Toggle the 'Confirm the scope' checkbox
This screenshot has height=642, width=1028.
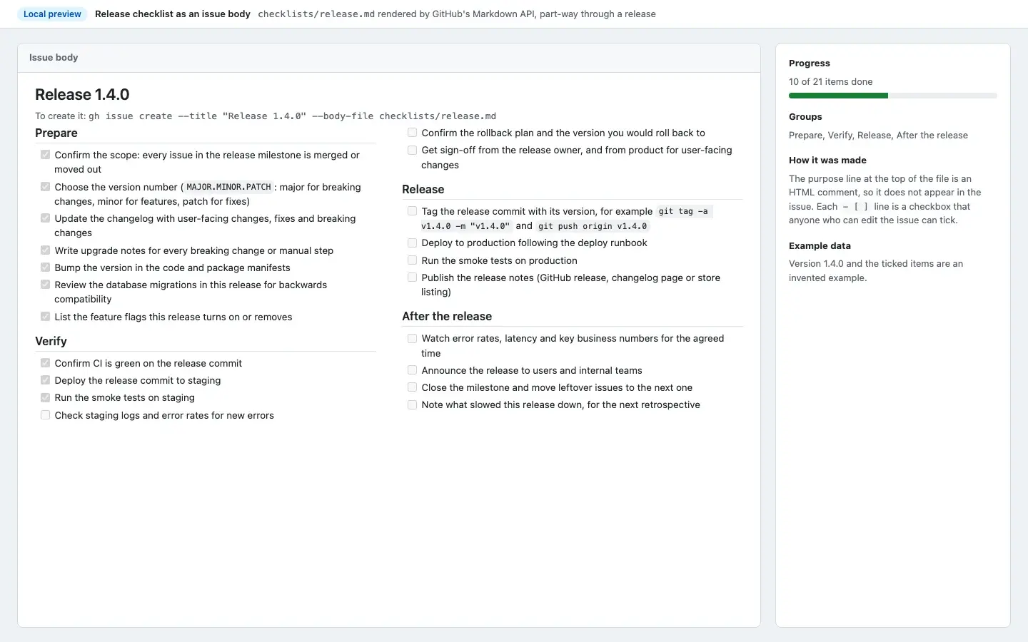[x=45, y=154]
